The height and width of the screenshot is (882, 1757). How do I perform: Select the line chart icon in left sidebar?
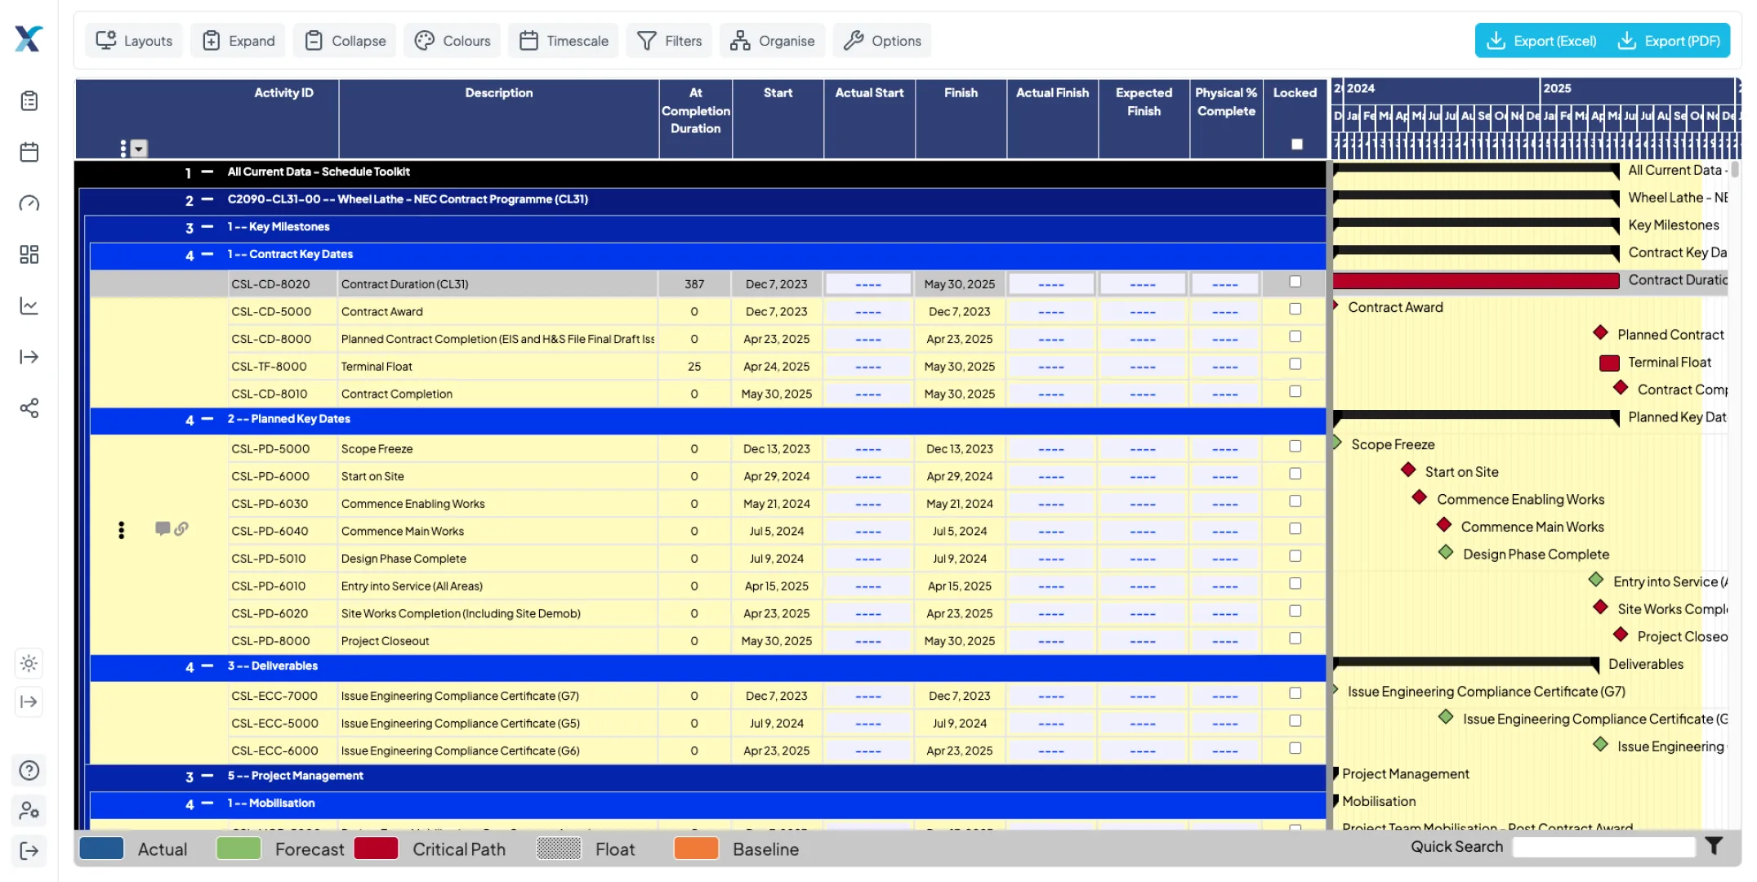(x=29, y=305)
